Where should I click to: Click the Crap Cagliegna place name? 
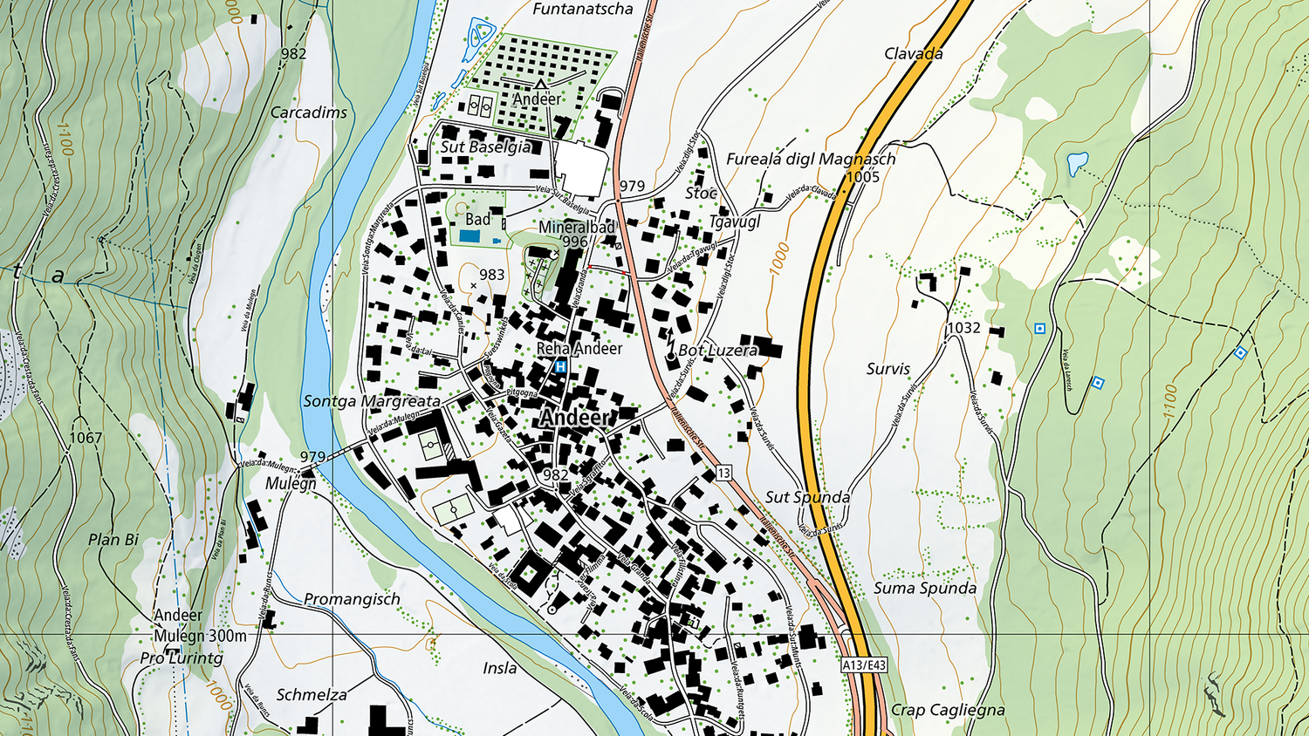(948, 710)
